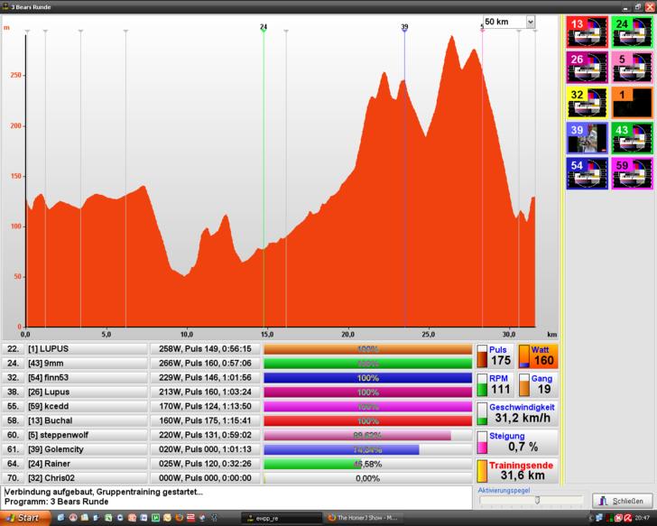Viewport: 657px width, 526px height.
Task: Click the Gang gear gauge icon
Action: [x=524, y=385]
